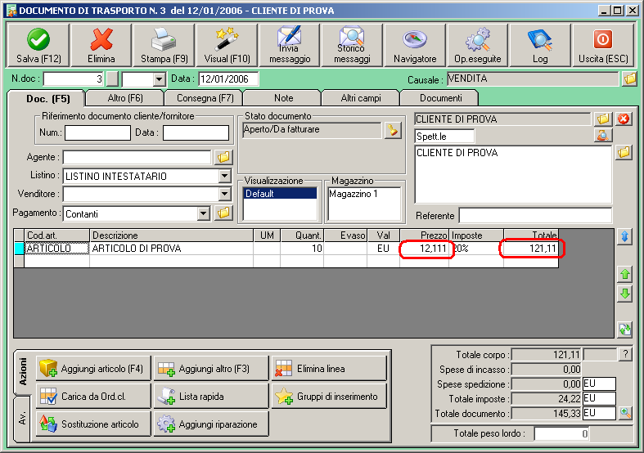Expand the Pagamento dropdown
Screen dimensions: 644x453
(x=204, y=213)
